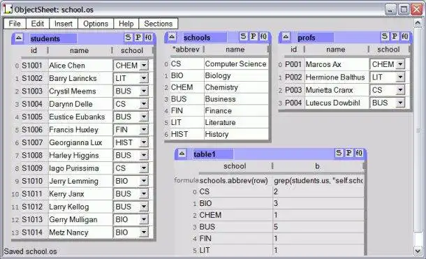This screenshot has height=259, width=426.
Task: Click the P icon in schools header
Action: point(254,36)
